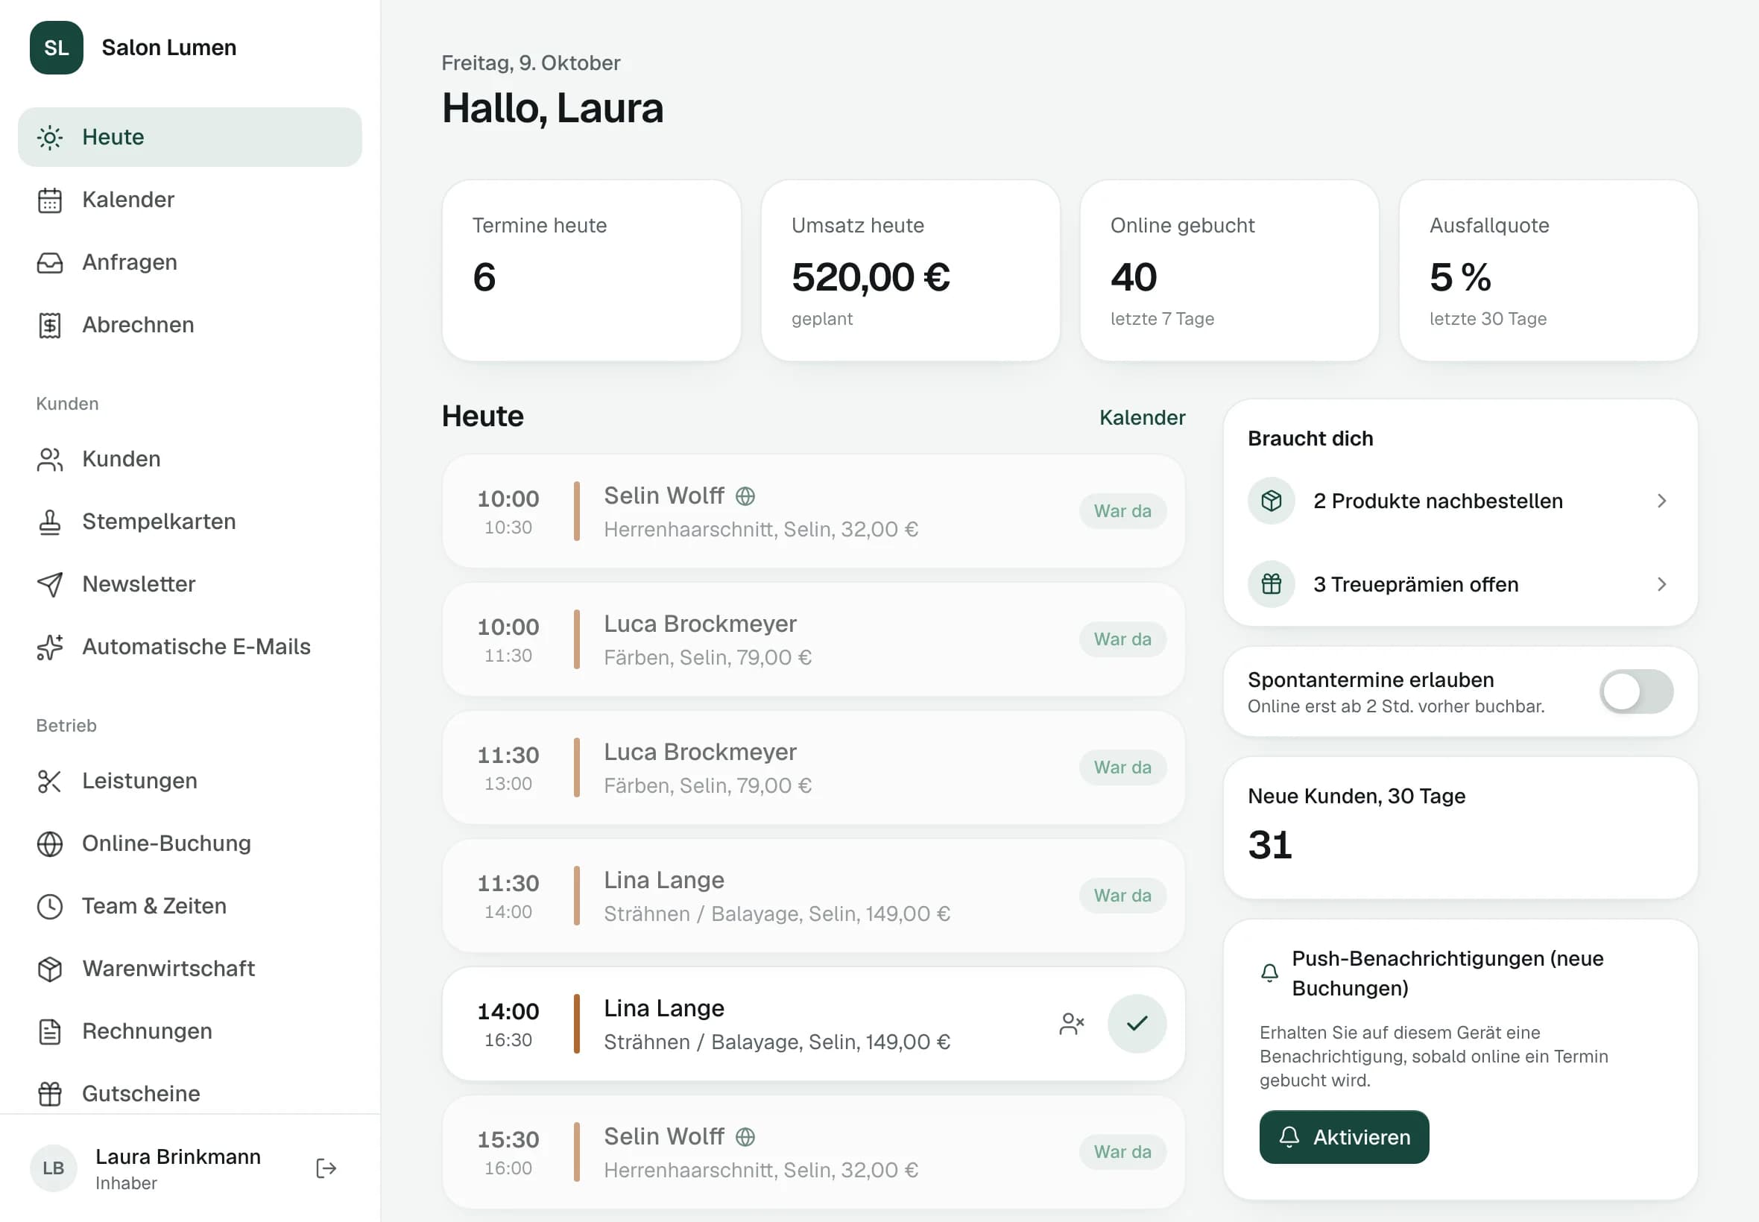
Task: Click the Neue Kunden, 30 Tage card
Action: [1461, 829]
